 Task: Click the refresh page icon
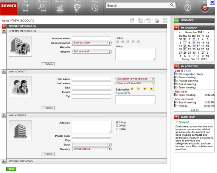point(132,21)
